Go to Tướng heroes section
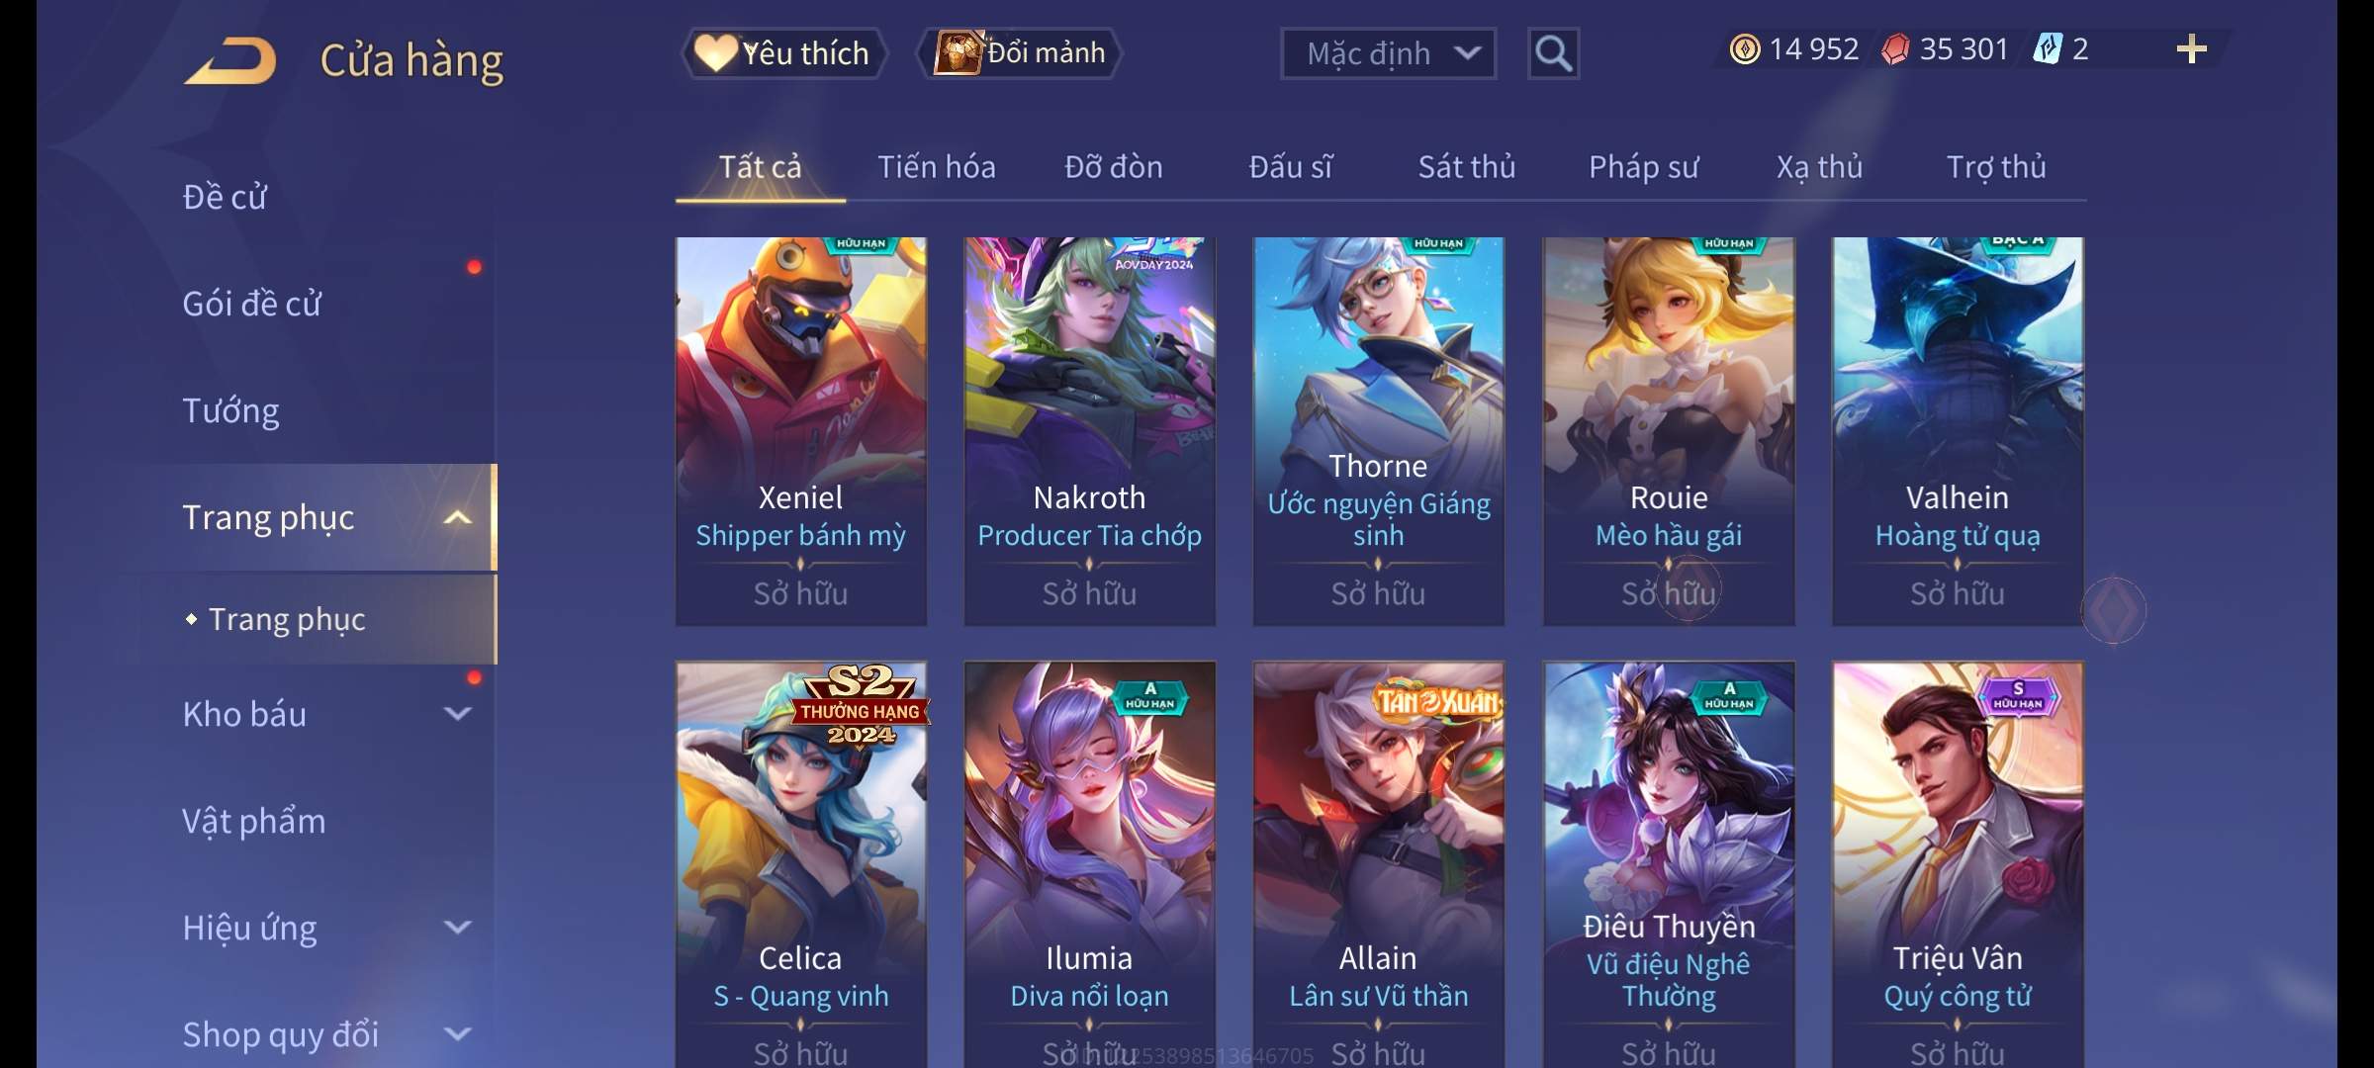Image resolution: width=2374 pixels, height=1068 pixels. (230, 410)
